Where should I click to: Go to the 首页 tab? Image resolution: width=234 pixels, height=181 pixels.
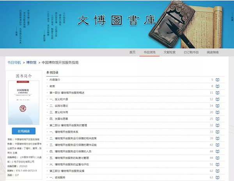pyautogui.click(x=133, y=52)
